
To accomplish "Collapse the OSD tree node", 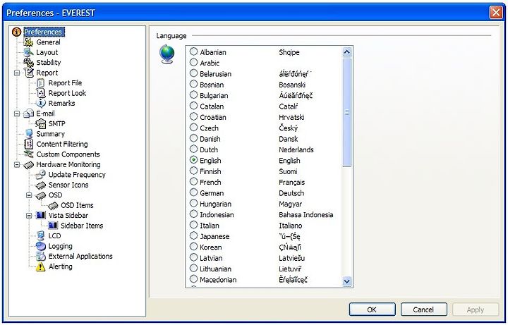I will tap(29, 195).
